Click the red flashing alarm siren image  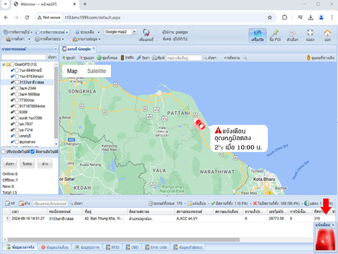tap(325, 240)
